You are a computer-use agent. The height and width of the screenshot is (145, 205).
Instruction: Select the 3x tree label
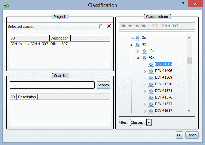point(144,37)
